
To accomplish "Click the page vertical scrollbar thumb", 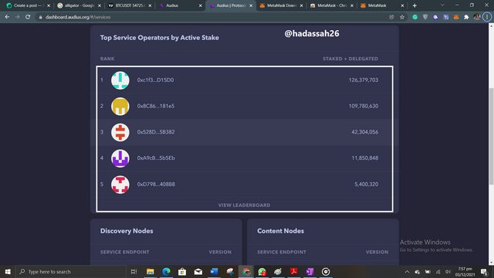I will click(x=491, y=136).
